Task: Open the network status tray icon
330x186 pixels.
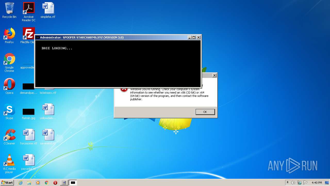Action: pyautogui.click(x=299, y=183)
